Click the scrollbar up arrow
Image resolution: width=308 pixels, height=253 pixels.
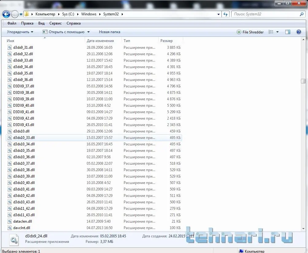pyautogui.click(x=303, y=40)
